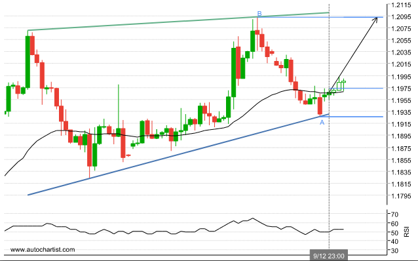Open the www.autochartist.com link

point(43,250)
